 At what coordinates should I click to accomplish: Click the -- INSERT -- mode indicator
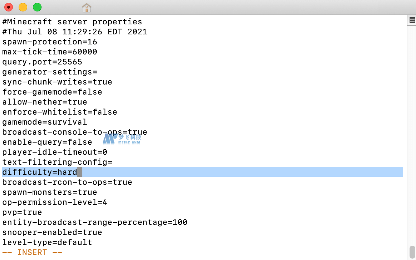point(32,252)
